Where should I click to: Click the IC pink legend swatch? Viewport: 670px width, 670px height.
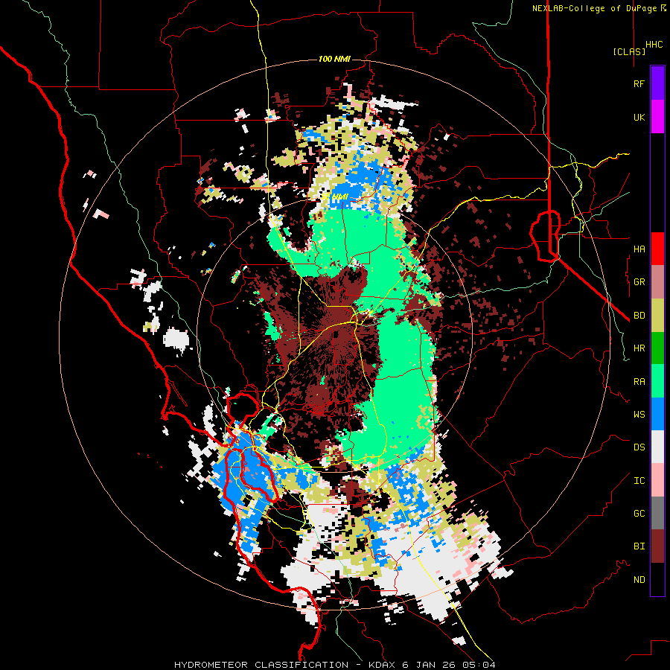pyautogui.click(x=657, y=480)
